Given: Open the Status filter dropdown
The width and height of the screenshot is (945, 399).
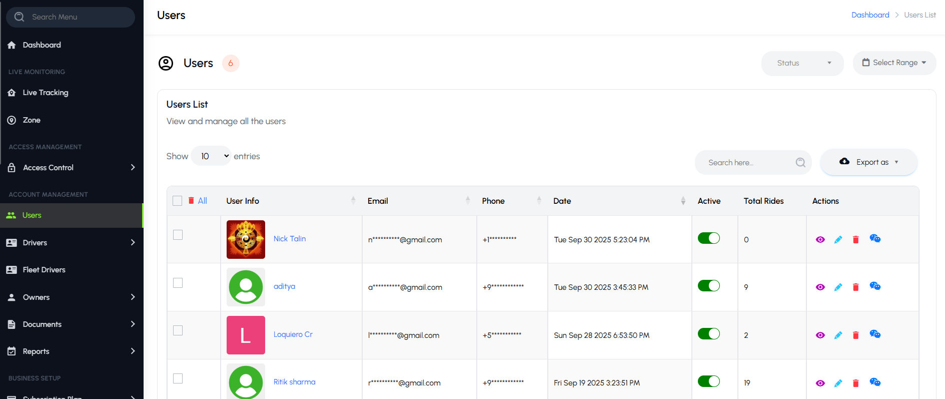Looking at the screenshot, I should (802, 63).
